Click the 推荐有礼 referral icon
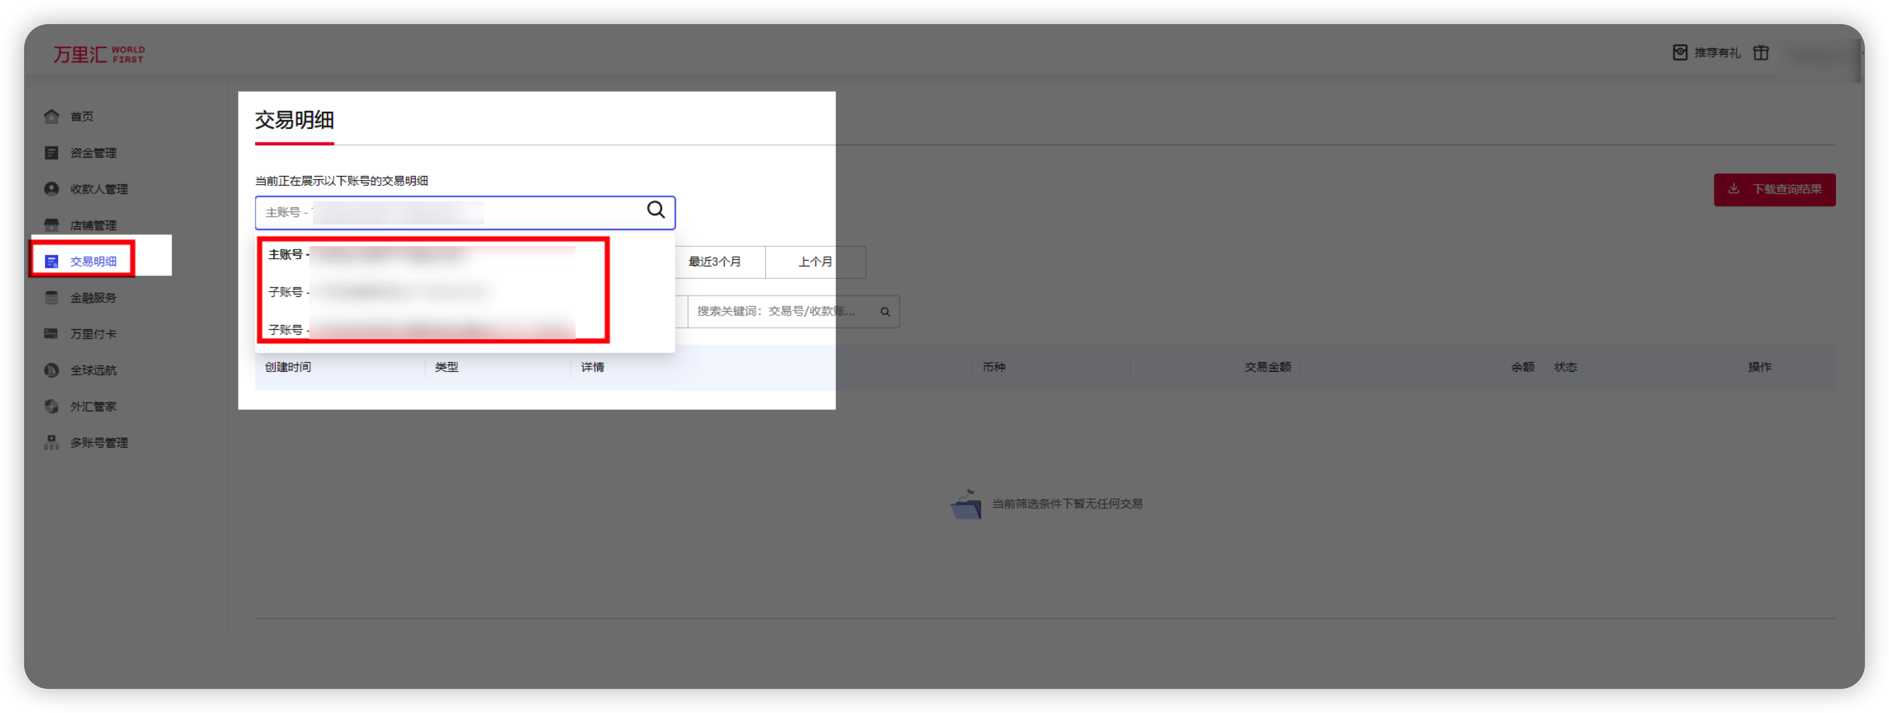 coord(1680,53)
